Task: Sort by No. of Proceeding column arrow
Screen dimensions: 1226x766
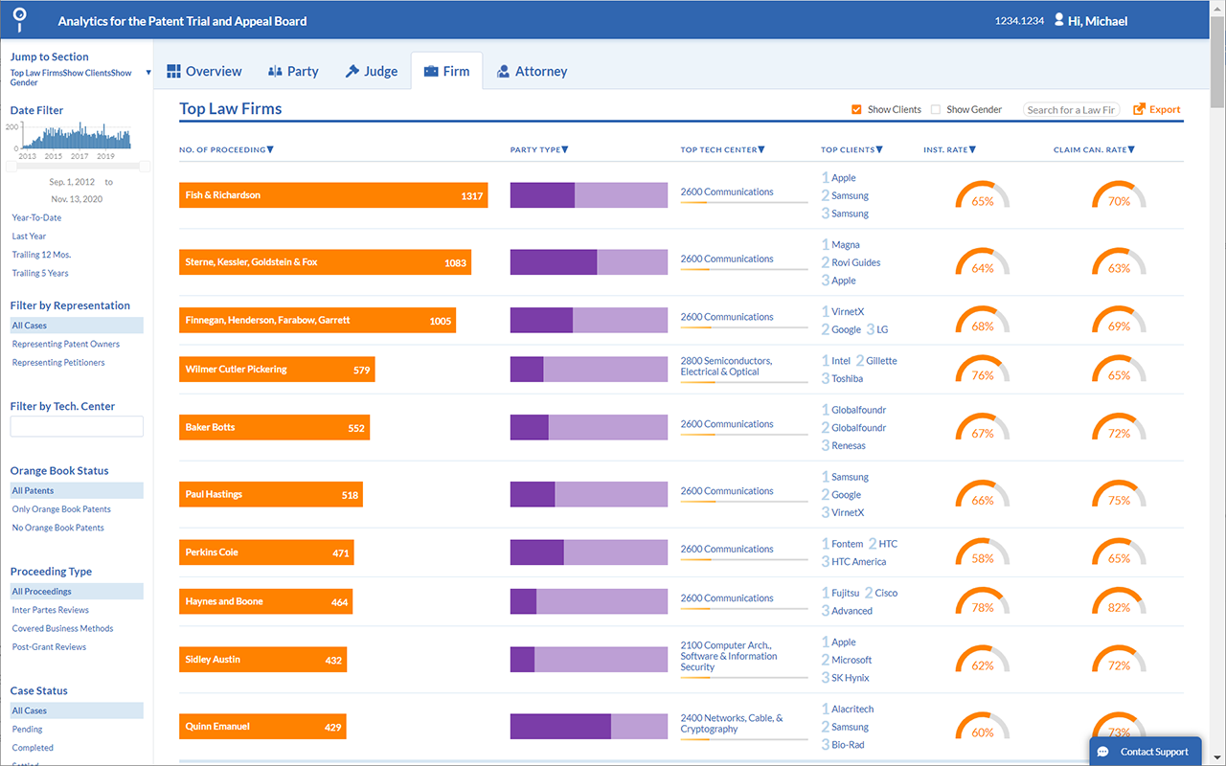Action: (x=270, y=149)
